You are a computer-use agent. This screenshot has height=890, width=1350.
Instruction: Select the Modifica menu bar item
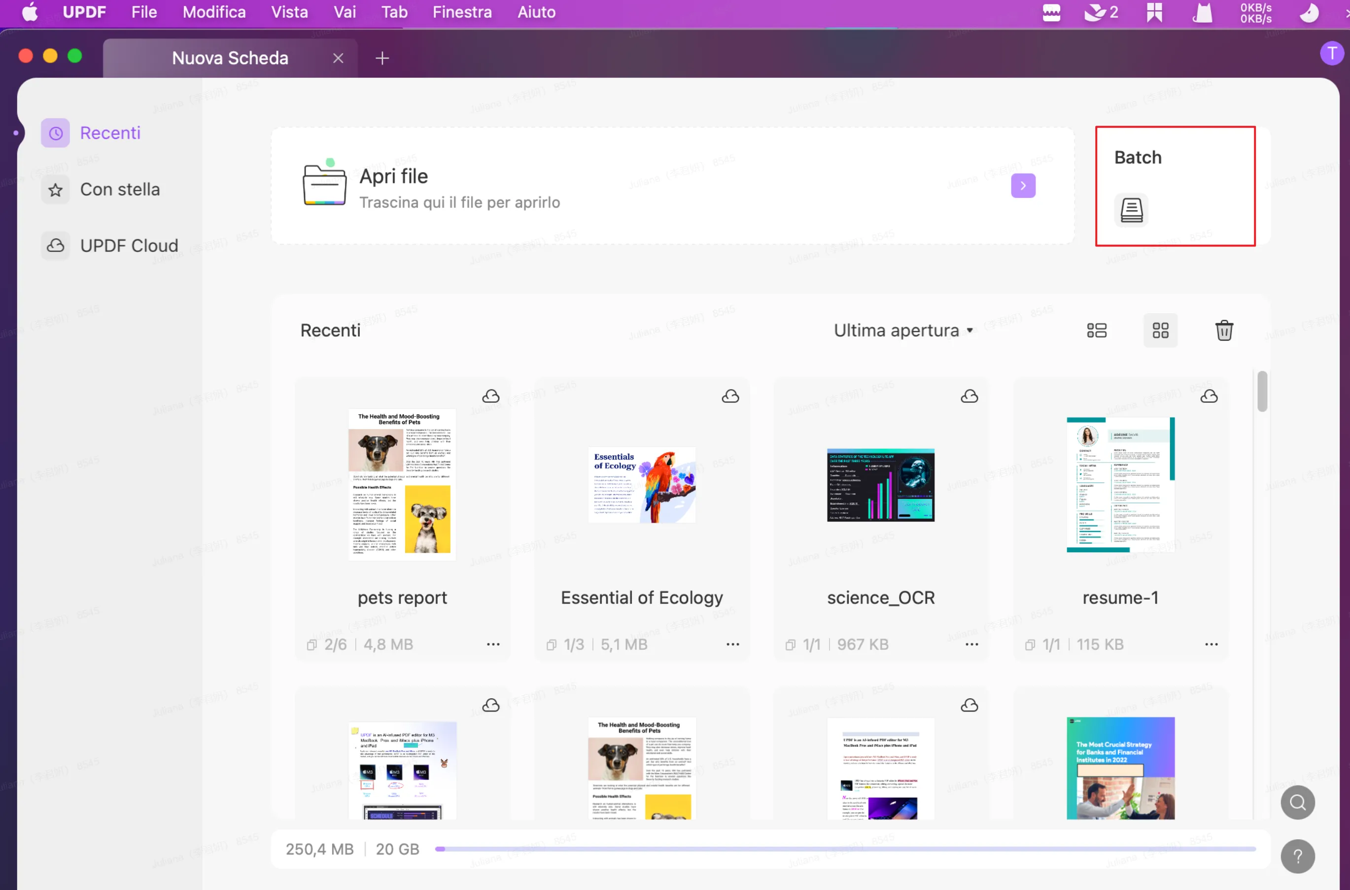[212, 12]
